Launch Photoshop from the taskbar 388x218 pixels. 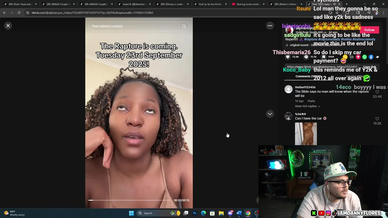point(195,213)
